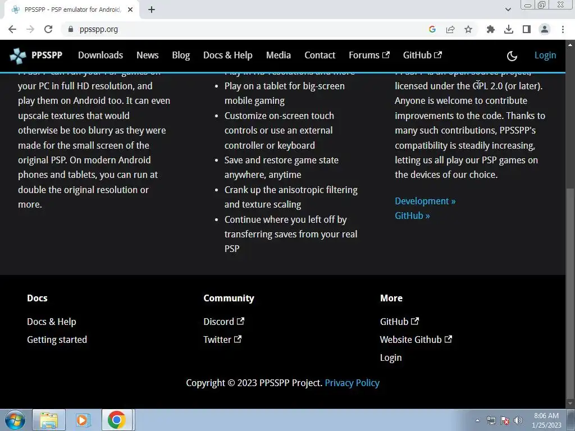Viewport: 575px width, 431px height.
Task: Click the browser forward arrow
Action: pyautogui.click(x=30, y=29)
